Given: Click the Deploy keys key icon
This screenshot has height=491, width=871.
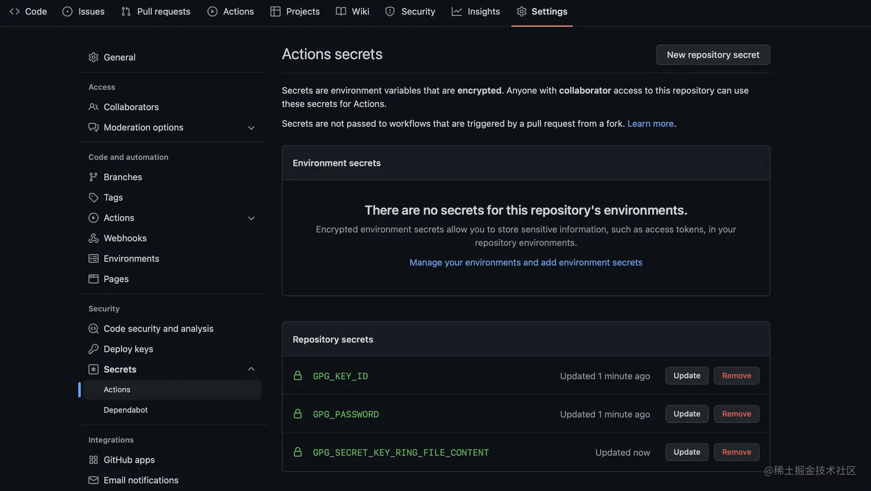Looking at the screenshot, I should tap(93, 349).
